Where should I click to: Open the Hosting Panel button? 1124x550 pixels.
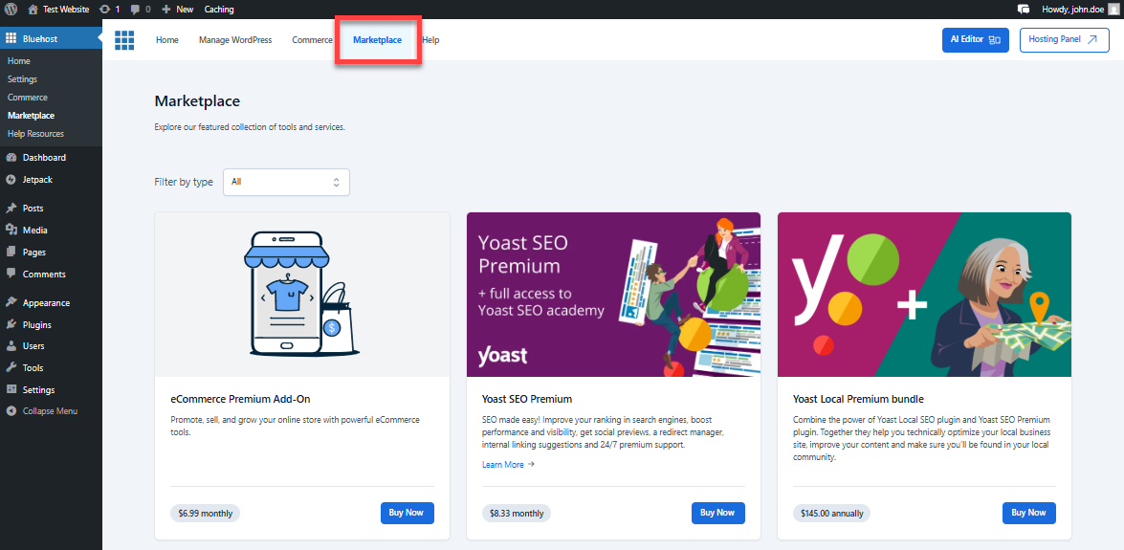tap(1064, 40)
